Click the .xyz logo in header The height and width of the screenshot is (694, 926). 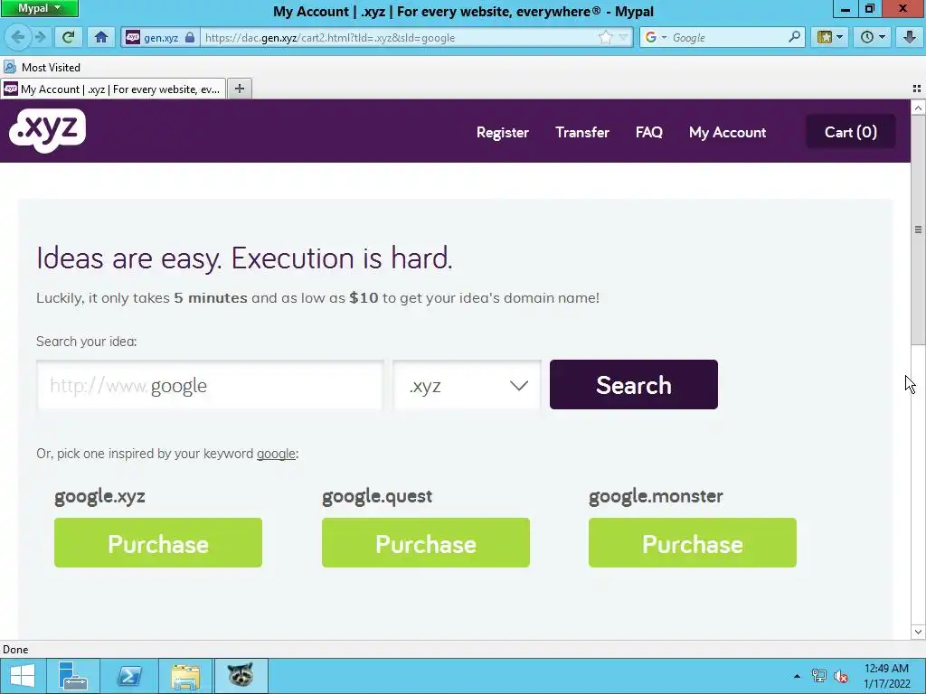click(x=47, y=130)
